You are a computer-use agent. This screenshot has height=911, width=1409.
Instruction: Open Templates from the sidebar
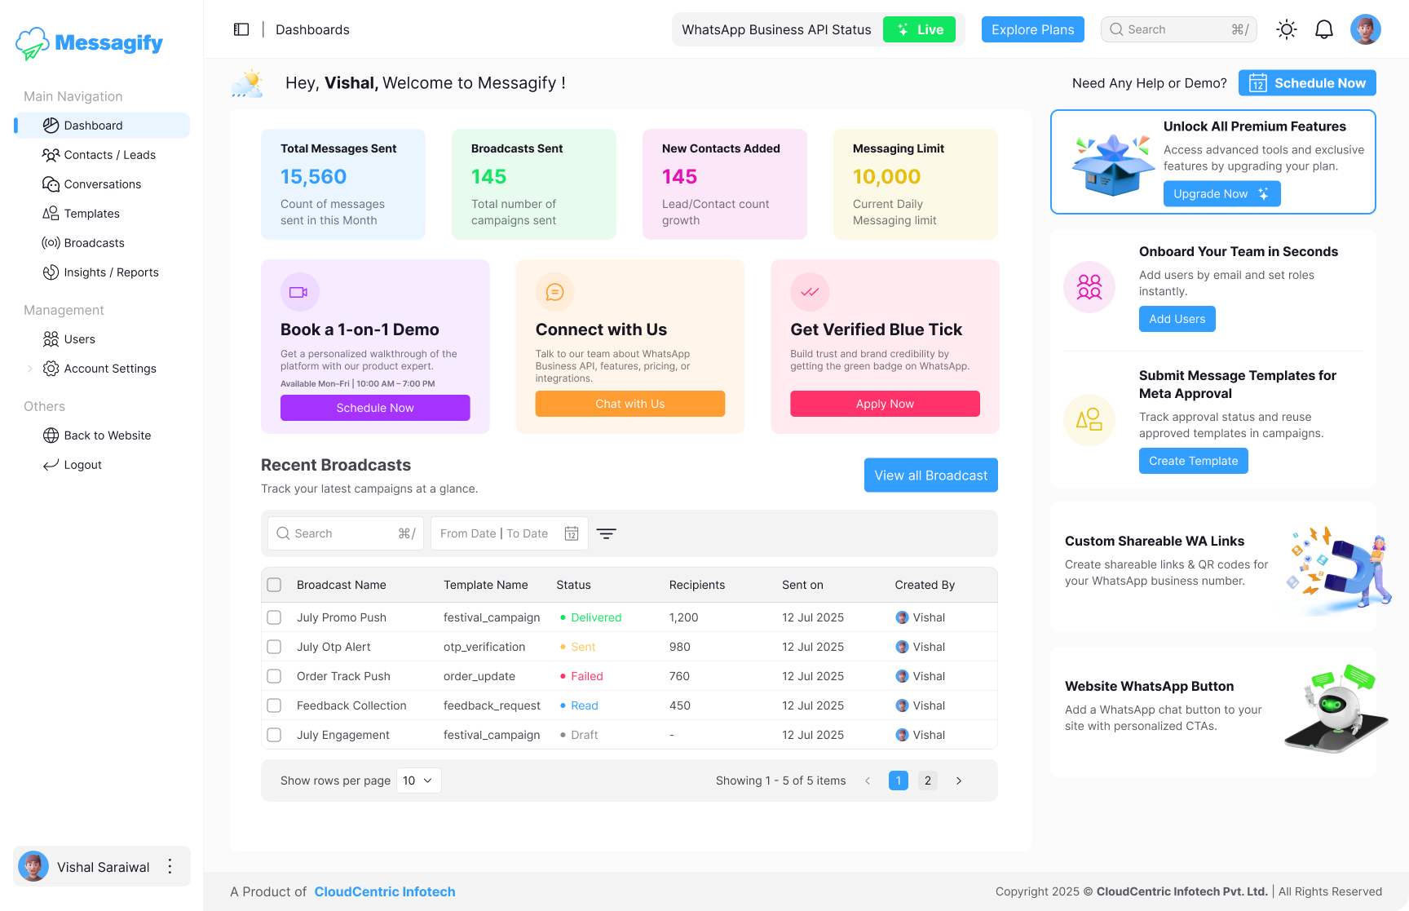tap(91, 213)
